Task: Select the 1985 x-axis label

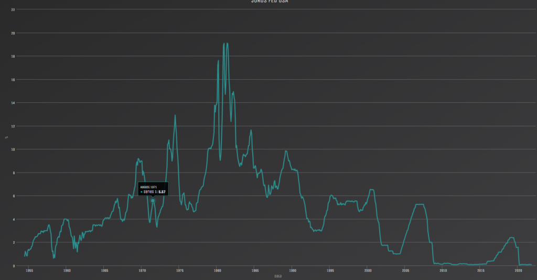Action: [255, 271]
